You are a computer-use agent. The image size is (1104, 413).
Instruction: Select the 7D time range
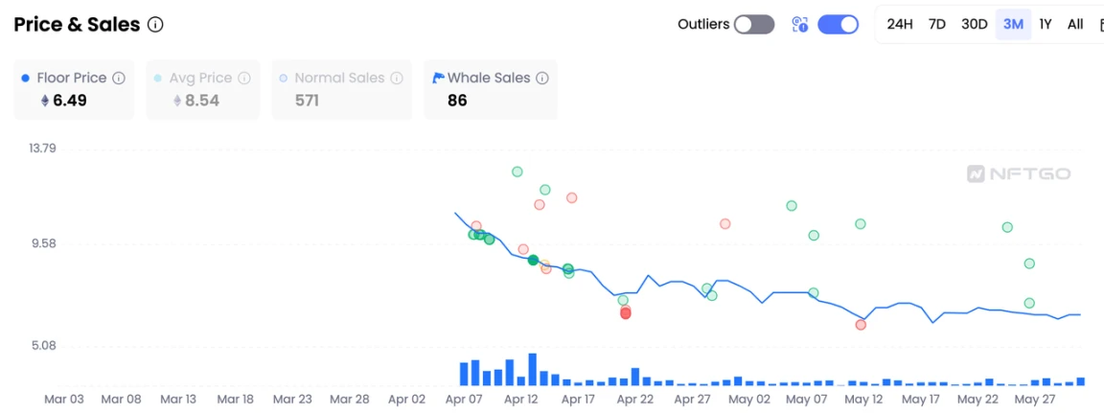click(x=937, y=24)
